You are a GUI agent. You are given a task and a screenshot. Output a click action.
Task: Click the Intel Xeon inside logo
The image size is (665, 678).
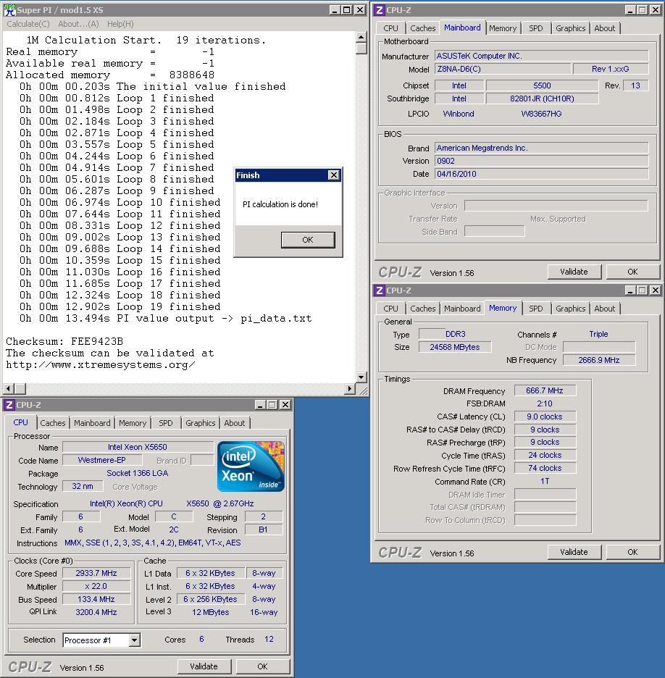coord(251,466)
